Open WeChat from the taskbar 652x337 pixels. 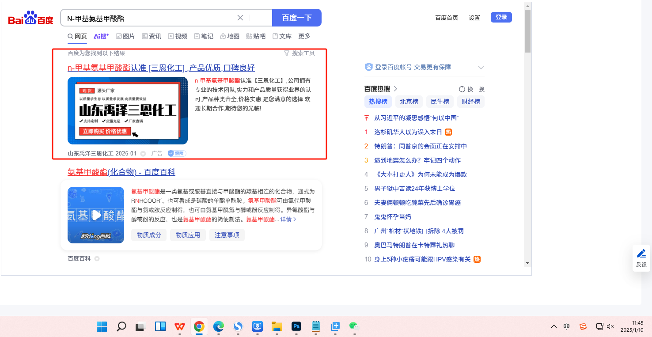(354, 326)
